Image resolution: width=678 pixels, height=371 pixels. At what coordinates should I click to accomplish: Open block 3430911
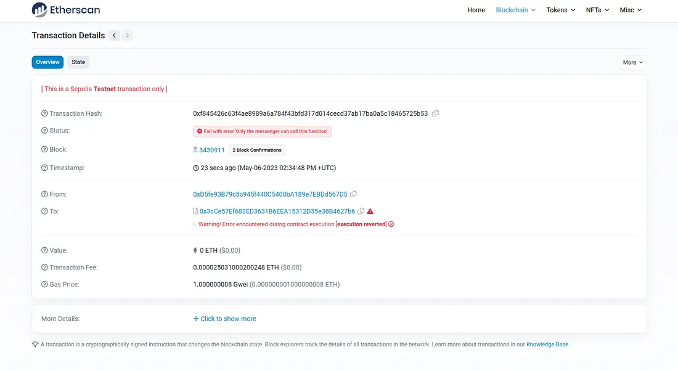tap(211, 150)
